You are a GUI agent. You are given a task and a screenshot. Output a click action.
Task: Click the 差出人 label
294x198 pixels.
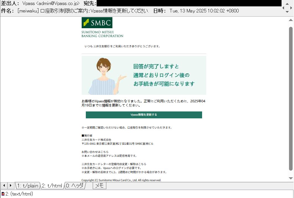coord(10,3)
